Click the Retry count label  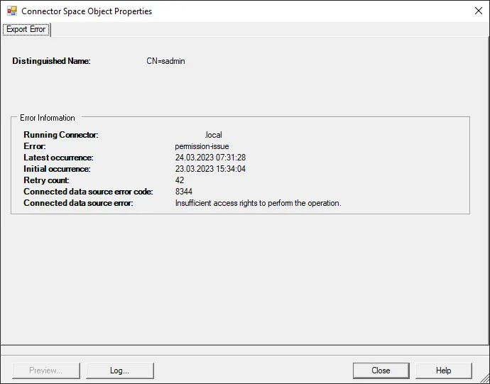[x=47, y=180]
